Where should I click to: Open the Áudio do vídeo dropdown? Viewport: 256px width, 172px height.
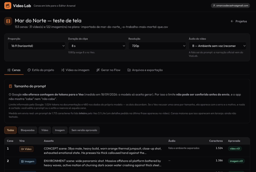(x=217, y=46)
